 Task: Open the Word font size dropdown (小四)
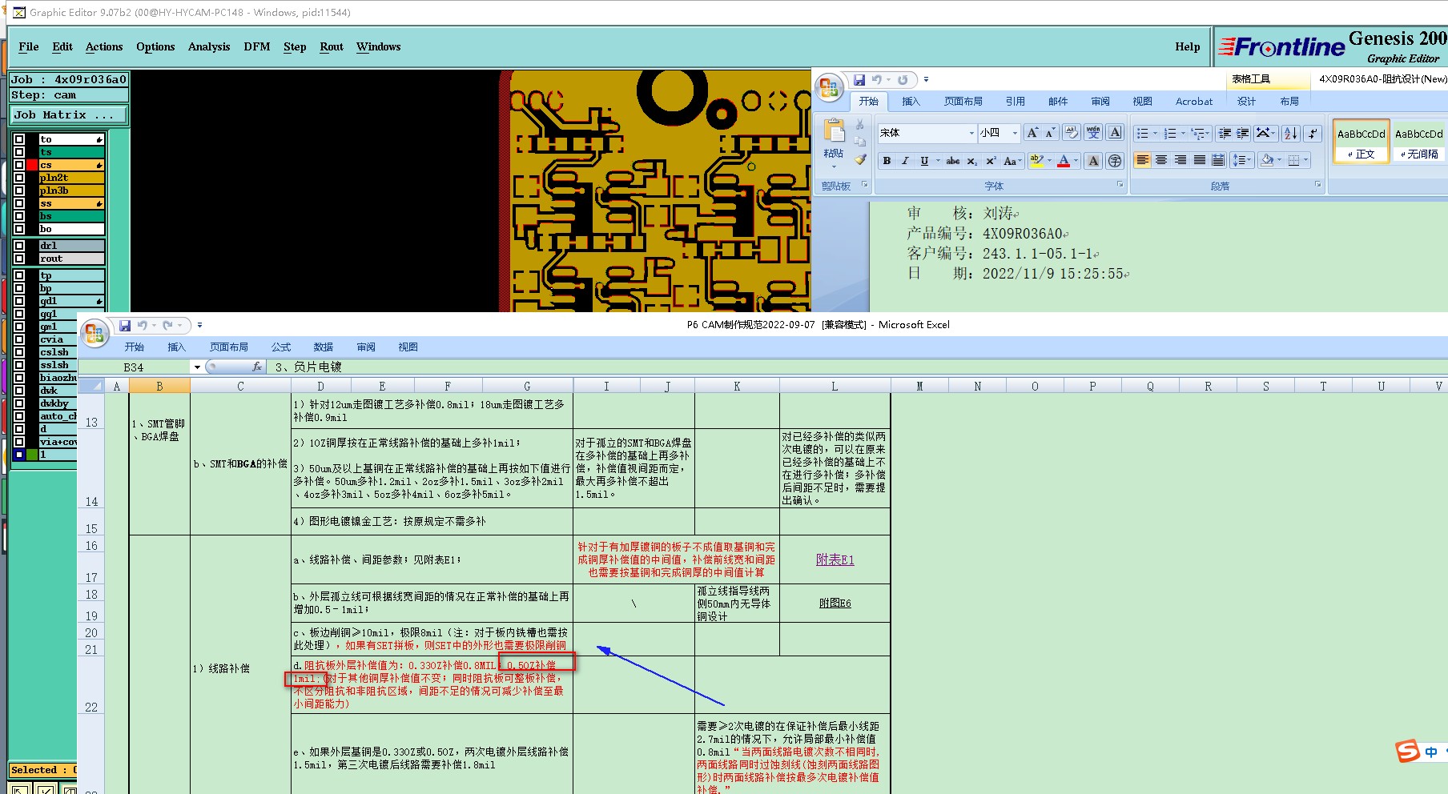coord(1015,133)
